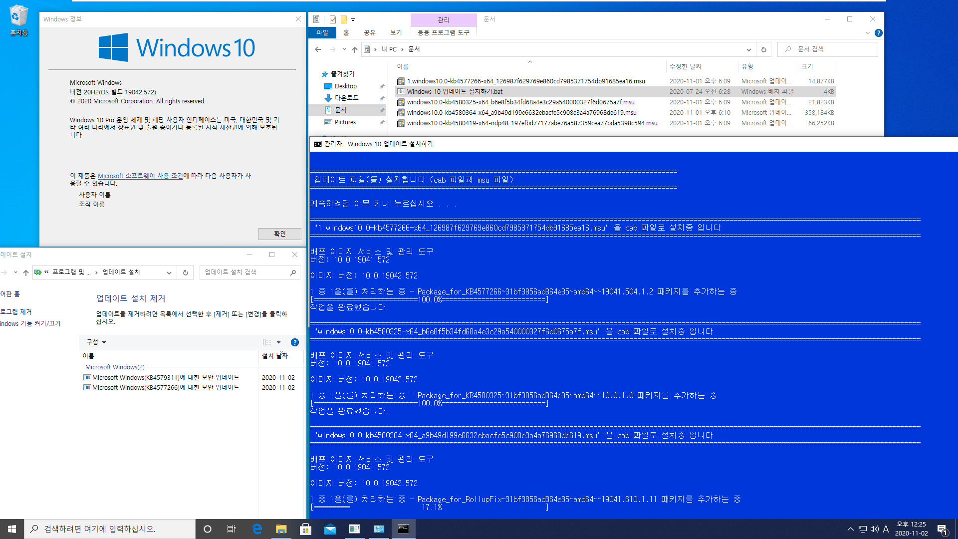
Task: Open Mail app from taskbar
Action: pyautogui.click(x=330, y=529)
